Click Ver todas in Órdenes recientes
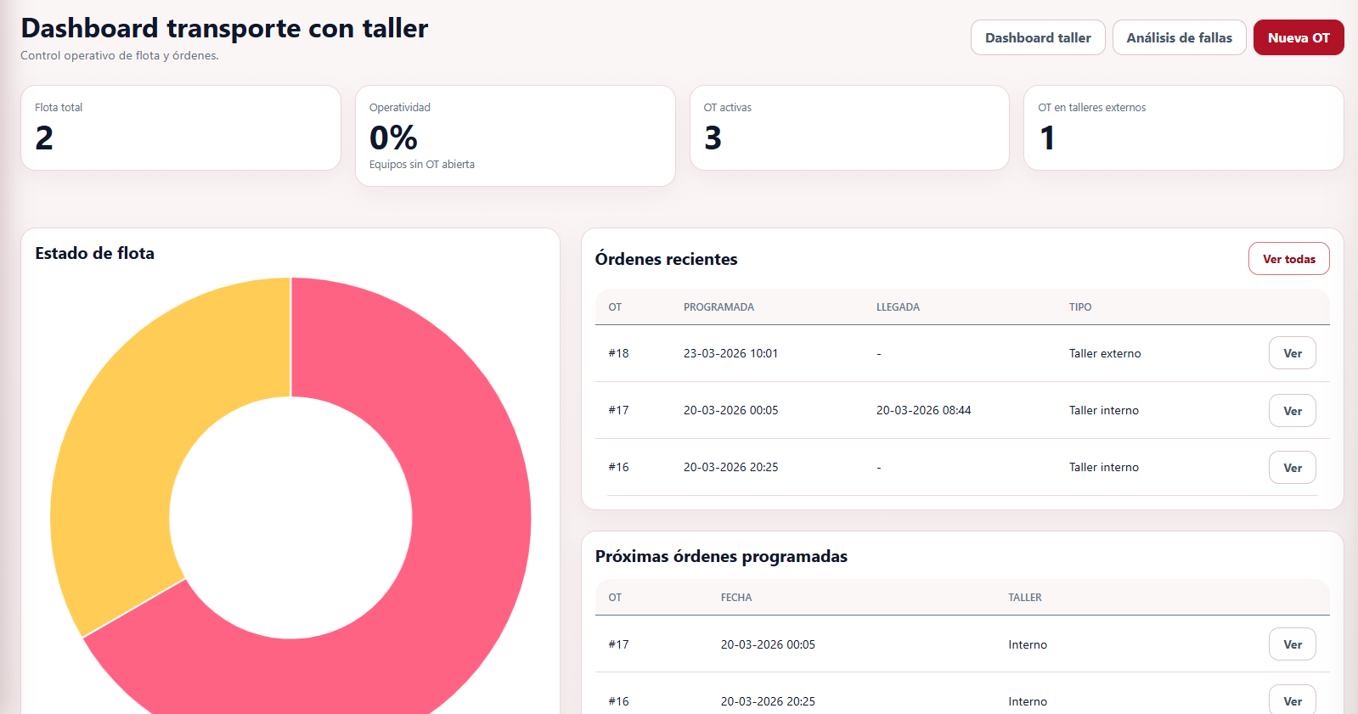1358x714 pixels. point(1288,259)
